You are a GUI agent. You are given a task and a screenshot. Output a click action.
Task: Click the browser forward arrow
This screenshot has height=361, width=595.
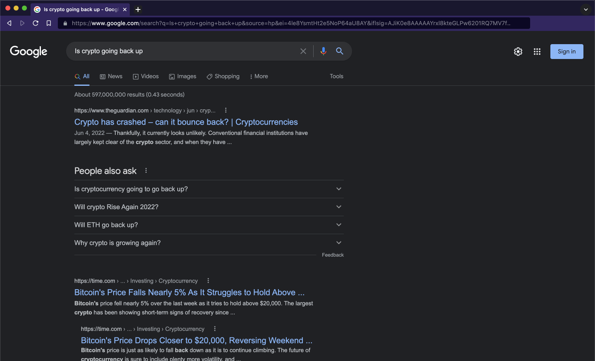22,23
